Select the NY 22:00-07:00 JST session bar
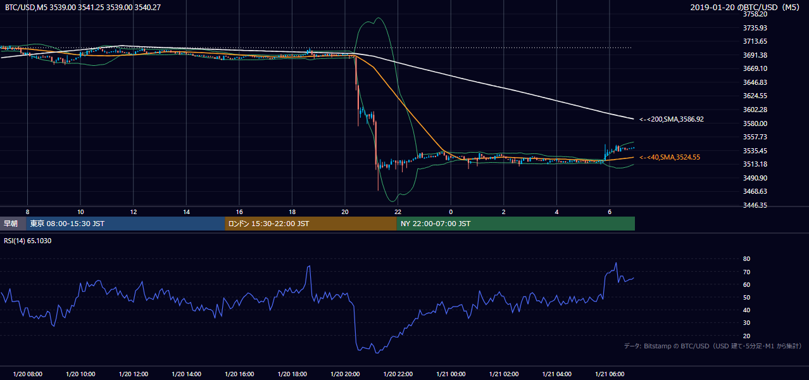 tap(515, 224)
